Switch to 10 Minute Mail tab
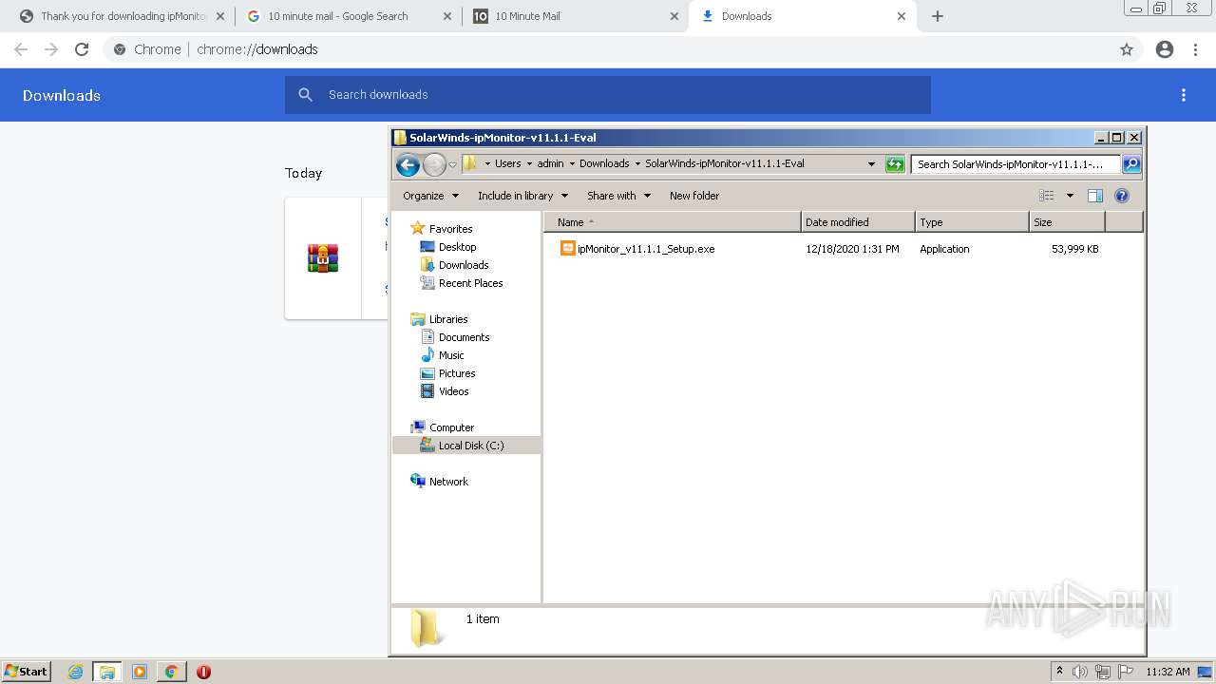Screen dimensions: 1216x684 pyautogui.click(x=576, y=16)
